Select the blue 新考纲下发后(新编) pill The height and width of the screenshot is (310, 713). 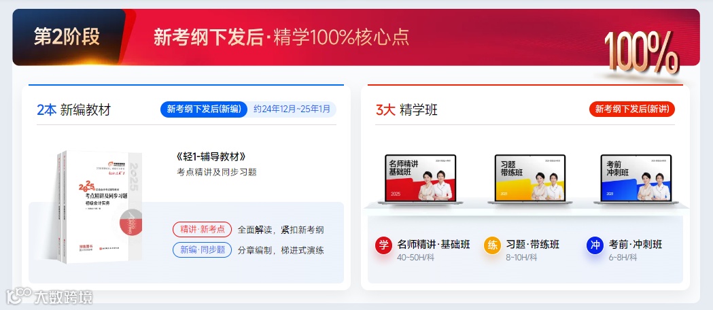coord(204,109)
